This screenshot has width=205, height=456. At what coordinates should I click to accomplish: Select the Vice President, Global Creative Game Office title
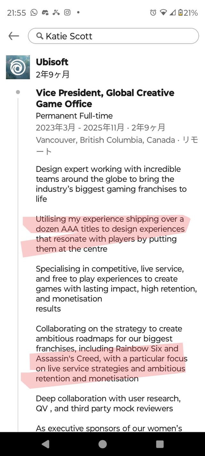105,98
